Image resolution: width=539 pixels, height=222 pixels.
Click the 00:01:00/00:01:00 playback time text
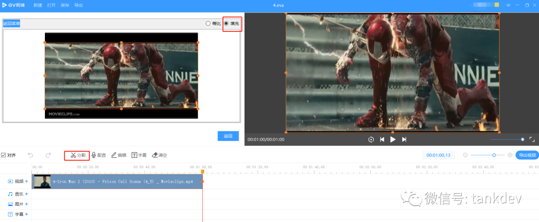[266, 139]
